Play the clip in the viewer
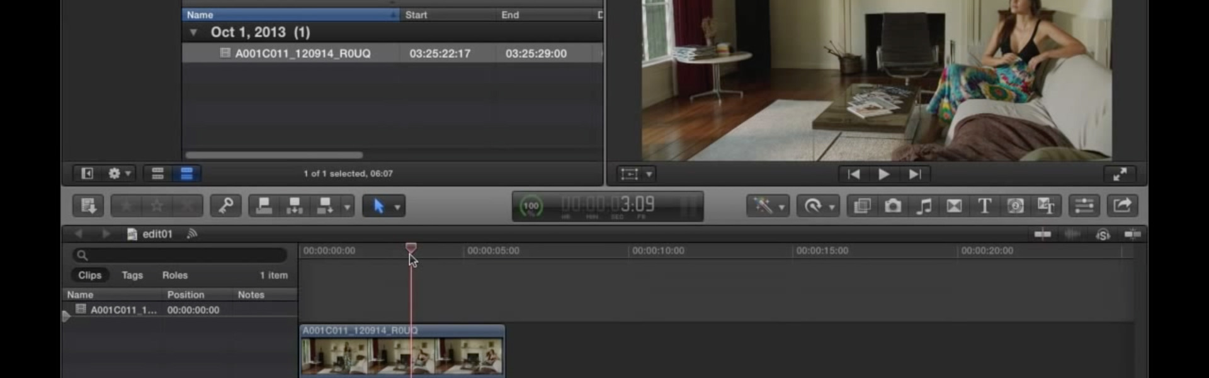The image size is (1209, 378). [884, 174]
